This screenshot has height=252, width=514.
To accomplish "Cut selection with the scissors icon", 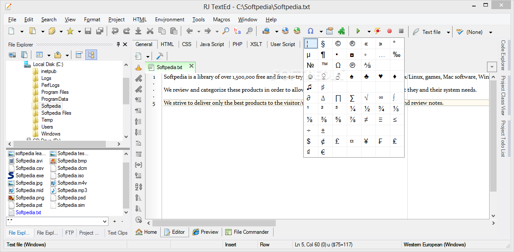I will (x=150, y=31).
